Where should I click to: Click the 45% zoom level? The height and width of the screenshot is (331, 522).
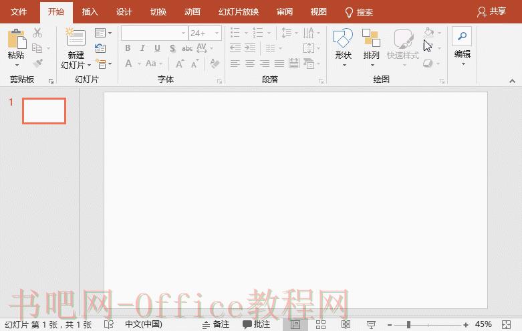pyautogui.click(x=483, y=324)
